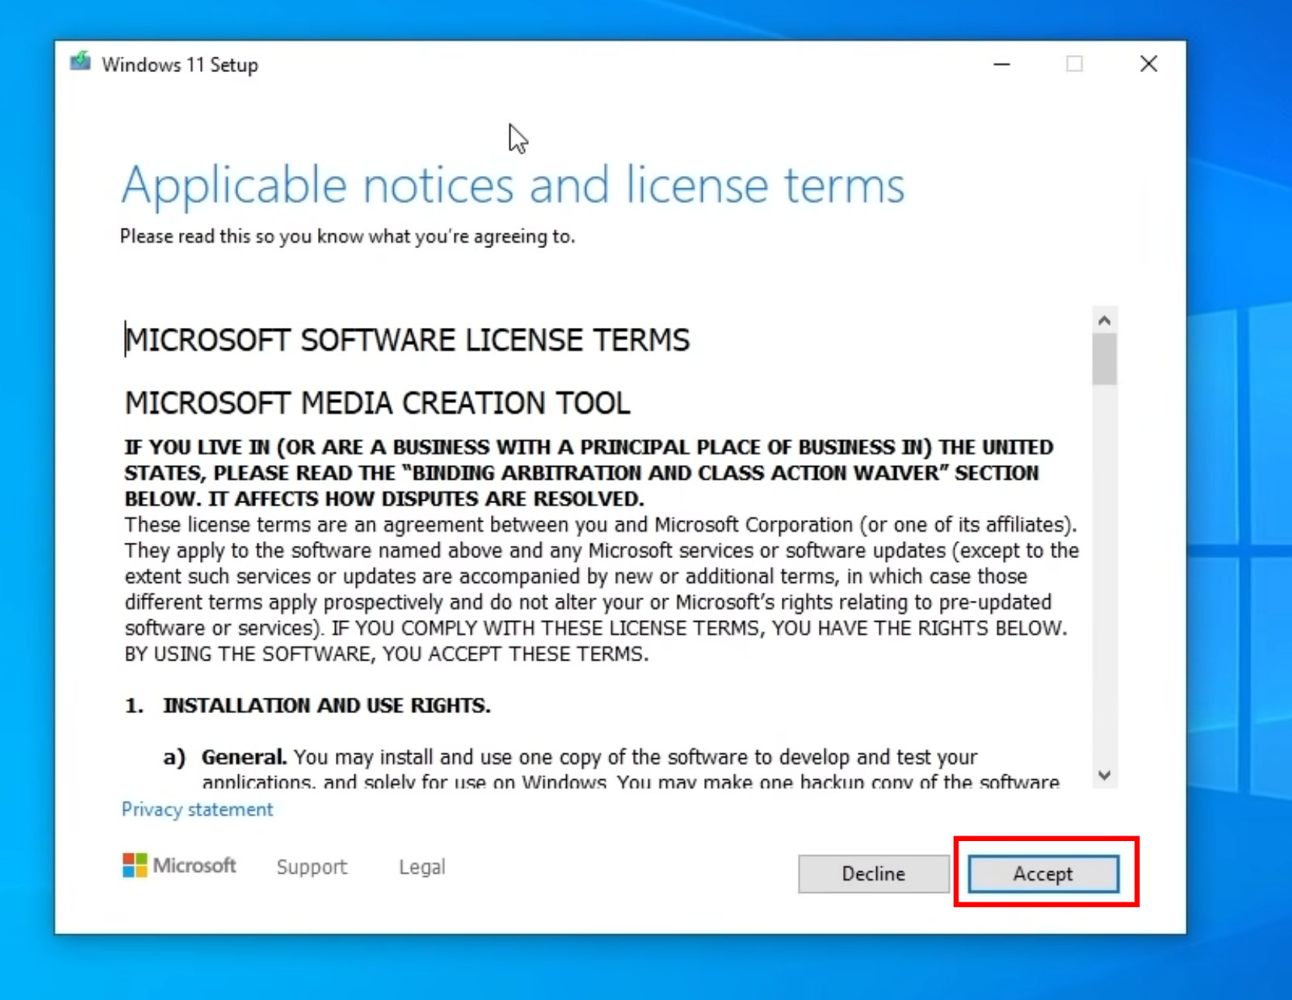
Task: Click the mouse cursor arrow shown on screen
Action: [518, 138]
